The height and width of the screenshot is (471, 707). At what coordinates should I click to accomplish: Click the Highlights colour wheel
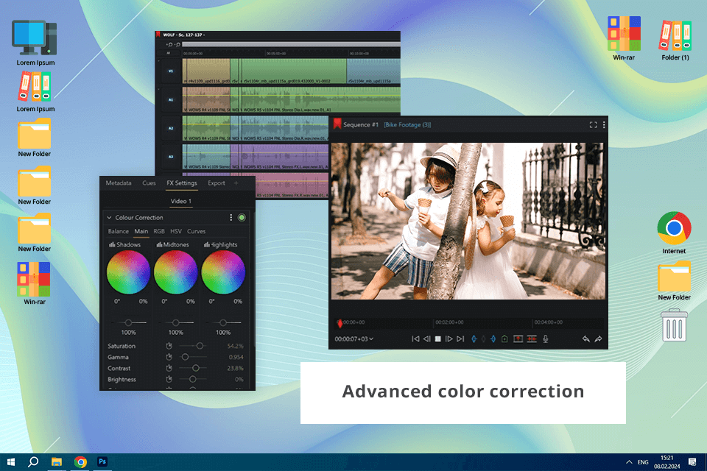[x=223, y=272]
